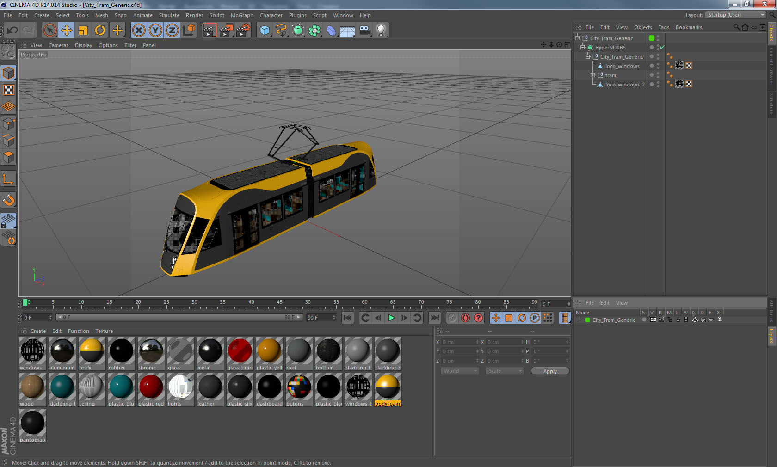Toggle autokeying button
The height and width of the screenshot is (467, 777).
coord(465,318)
